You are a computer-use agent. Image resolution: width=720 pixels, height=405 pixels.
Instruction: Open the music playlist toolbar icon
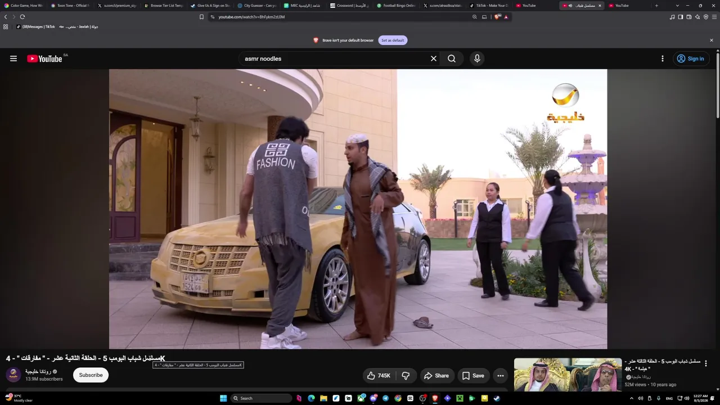[672, 17]
